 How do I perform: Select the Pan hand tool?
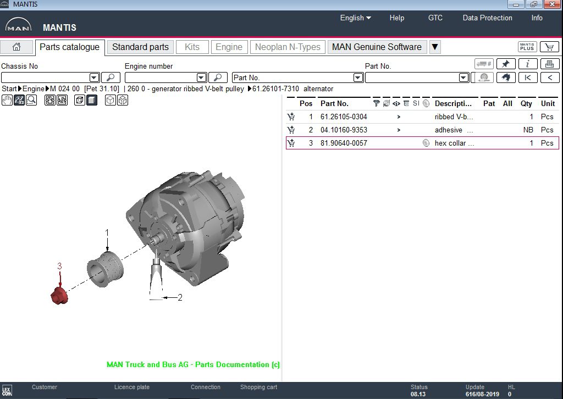point(7,100)
